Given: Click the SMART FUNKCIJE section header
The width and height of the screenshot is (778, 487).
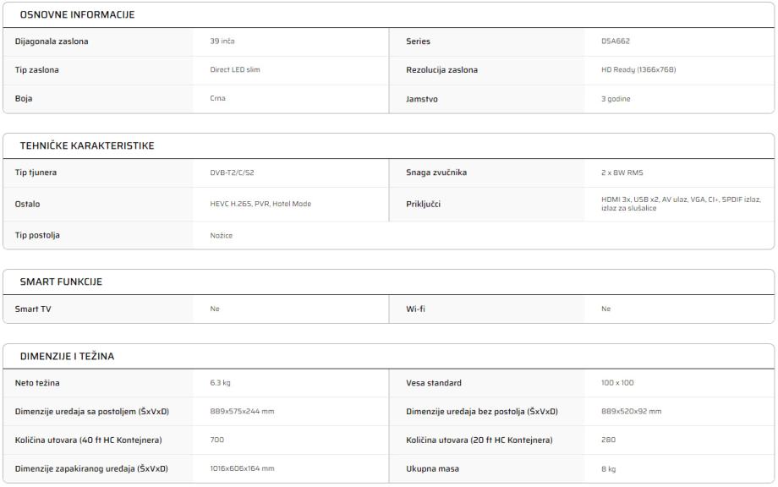Looking at the screenshot, I should click(61, 282).
